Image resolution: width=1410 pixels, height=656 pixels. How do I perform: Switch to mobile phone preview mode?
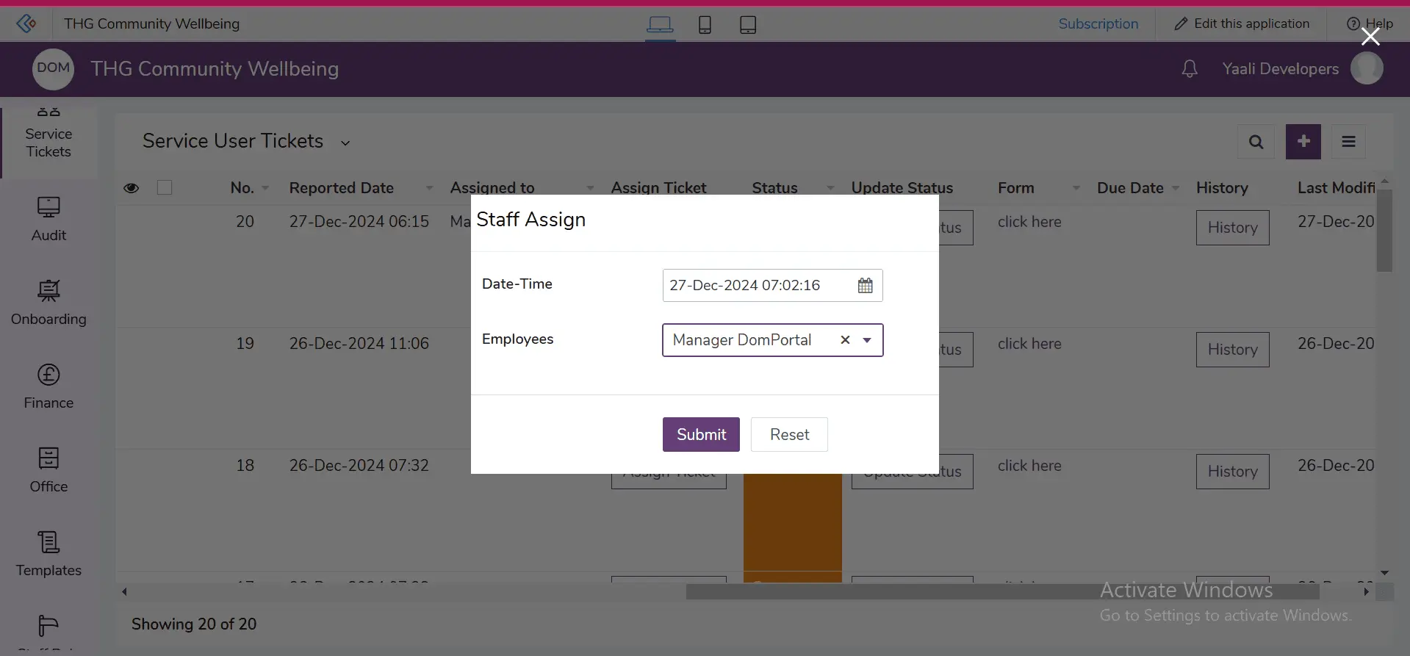coord(705,24)
